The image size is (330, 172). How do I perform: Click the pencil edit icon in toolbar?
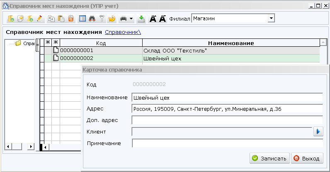click(40, 19)
